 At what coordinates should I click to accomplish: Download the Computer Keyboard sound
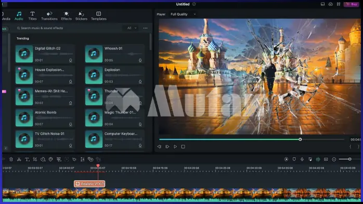pyautogui.click(x=140, y=146)
